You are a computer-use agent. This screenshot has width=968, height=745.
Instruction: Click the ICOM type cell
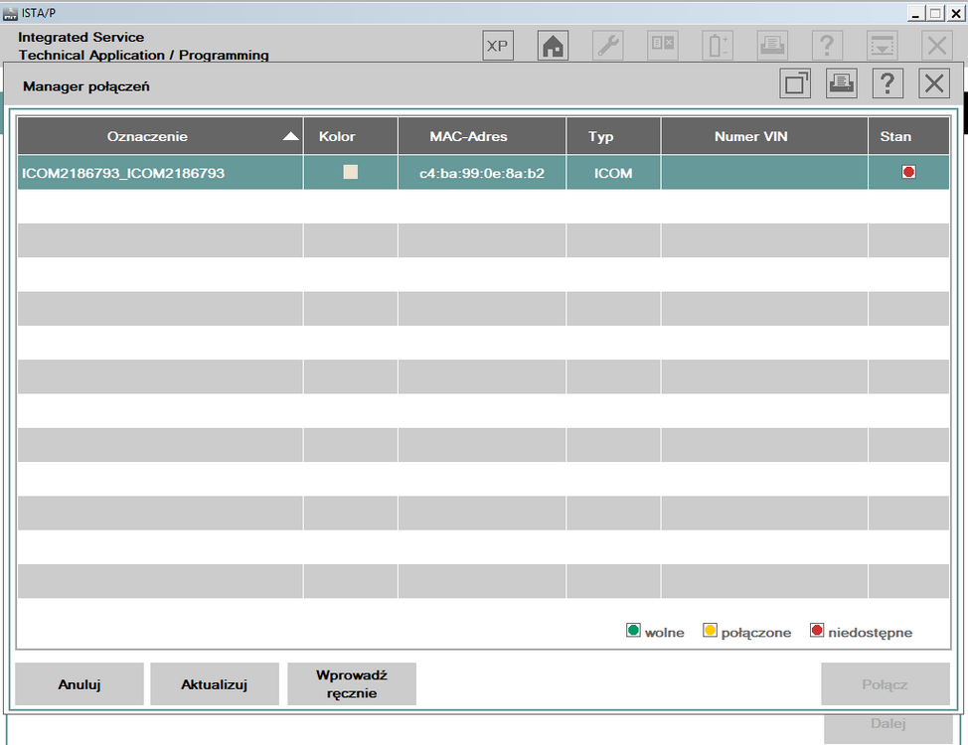613,173
